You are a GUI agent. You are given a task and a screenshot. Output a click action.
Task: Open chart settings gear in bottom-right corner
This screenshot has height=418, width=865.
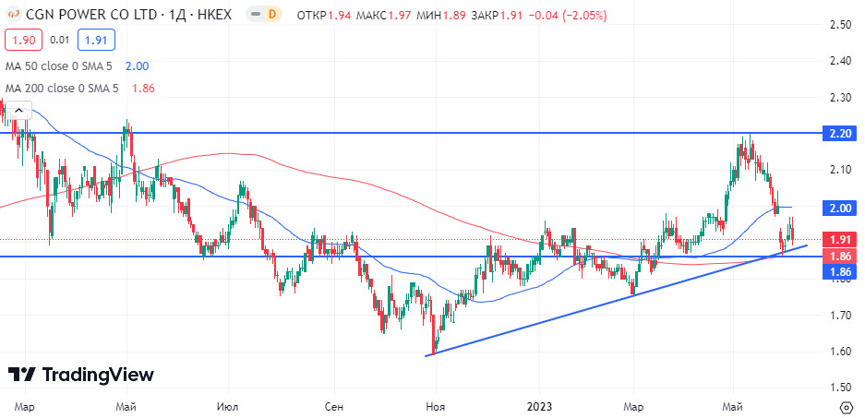click(x=846, y=406)
